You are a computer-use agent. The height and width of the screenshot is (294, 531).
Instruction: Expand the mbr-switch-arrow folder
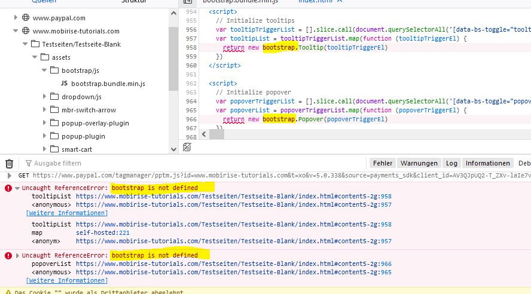tap(45, 110)
